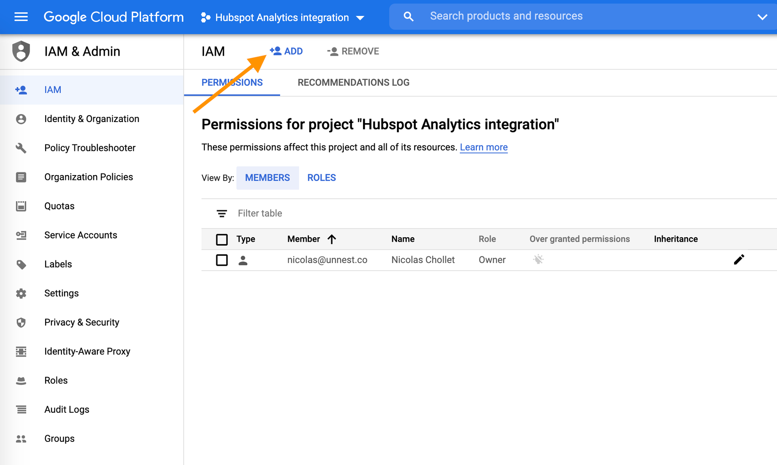The image size is (777, 465).
Task: Click the Roles hat icon
Action: [x=21, y=381]
